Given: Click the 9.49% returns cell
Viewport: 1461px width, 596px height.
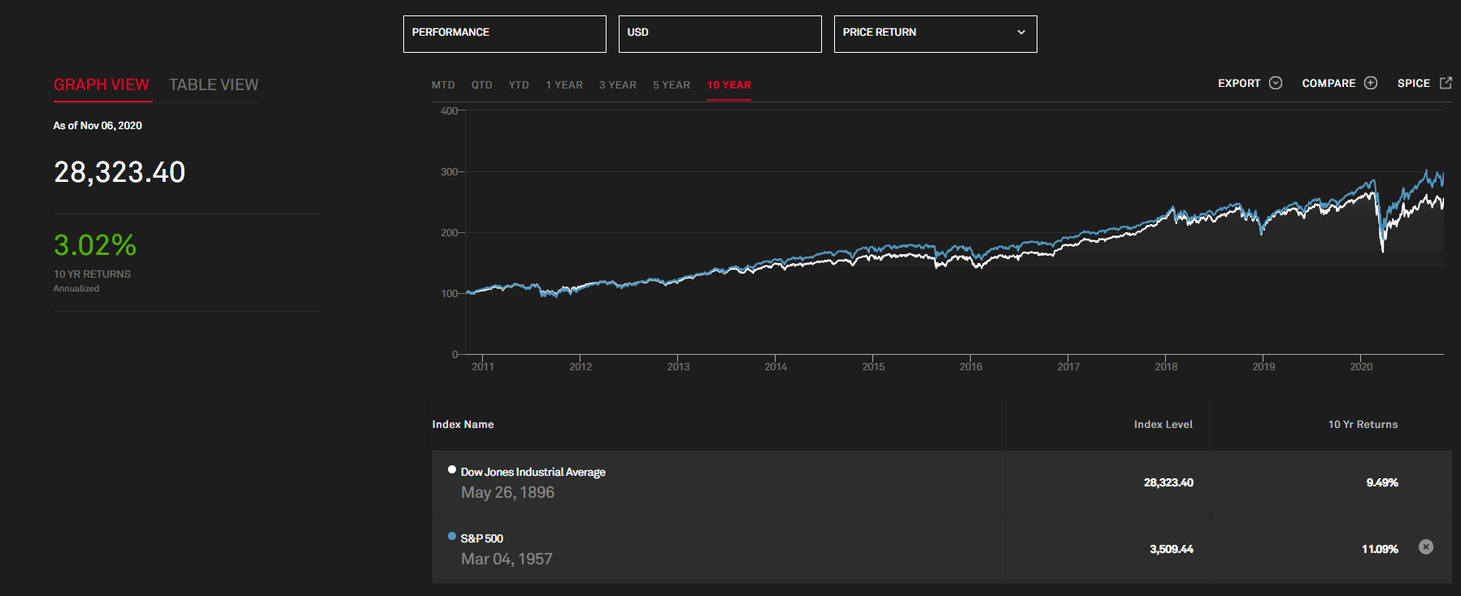Looking at the screenshot, I should click(x=1382, y=482).
